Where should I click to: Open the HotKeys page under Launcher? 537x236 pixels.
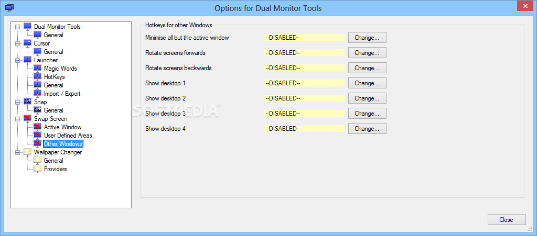click(x=54, y=77)
